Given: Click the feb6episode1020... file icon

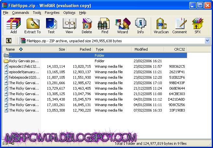Looking at the screenshot, I should 6,77.
